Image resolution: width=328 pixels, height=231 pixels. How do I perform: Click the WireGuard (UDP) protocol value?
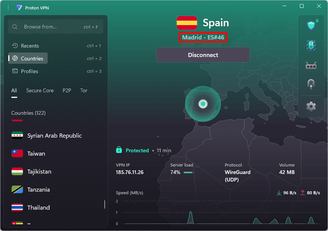point(238,176)
